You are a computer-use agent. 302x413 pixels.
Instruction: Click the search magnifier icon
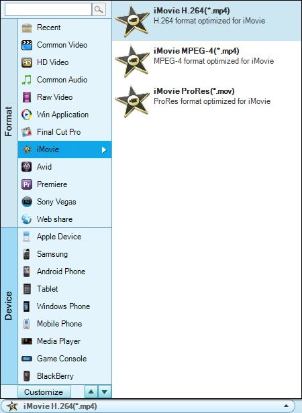[x=99, y=9]
